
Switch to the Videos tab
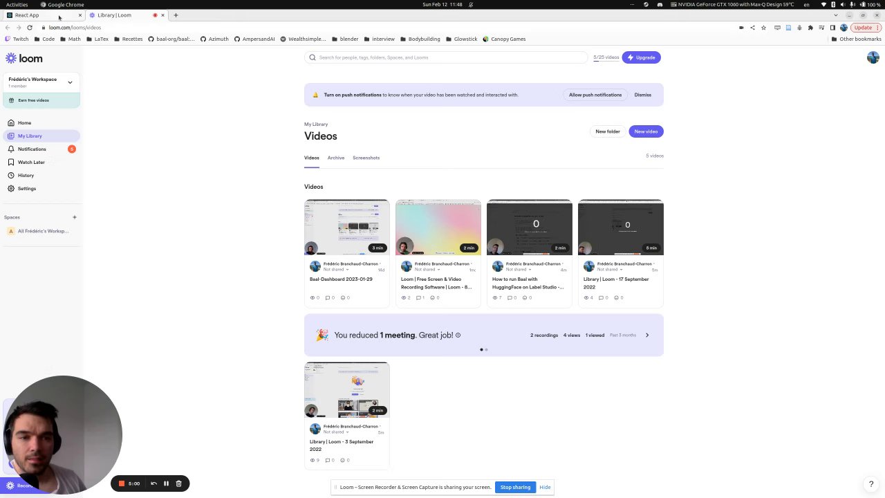312,158
